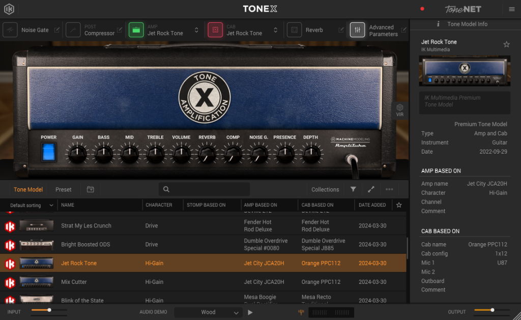Open Advanced Parameters sliders icon
The image size is (521, 320).
pos(358,30)
